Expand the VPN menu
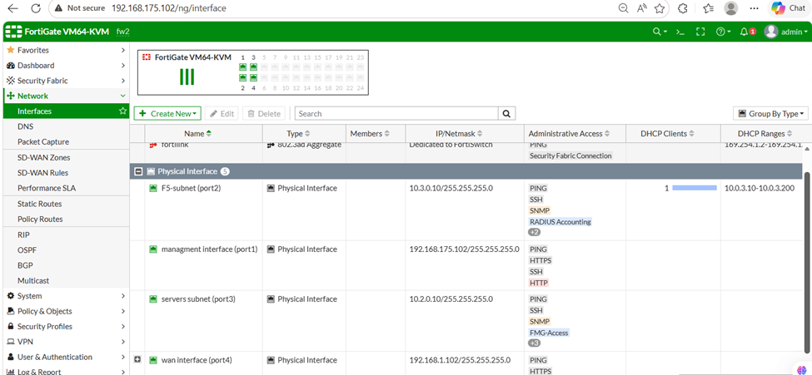 65,342
